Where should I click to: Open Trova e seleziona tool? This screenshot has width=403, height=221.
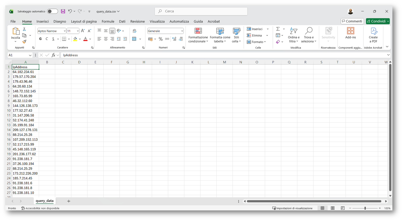tap(308, 35)
